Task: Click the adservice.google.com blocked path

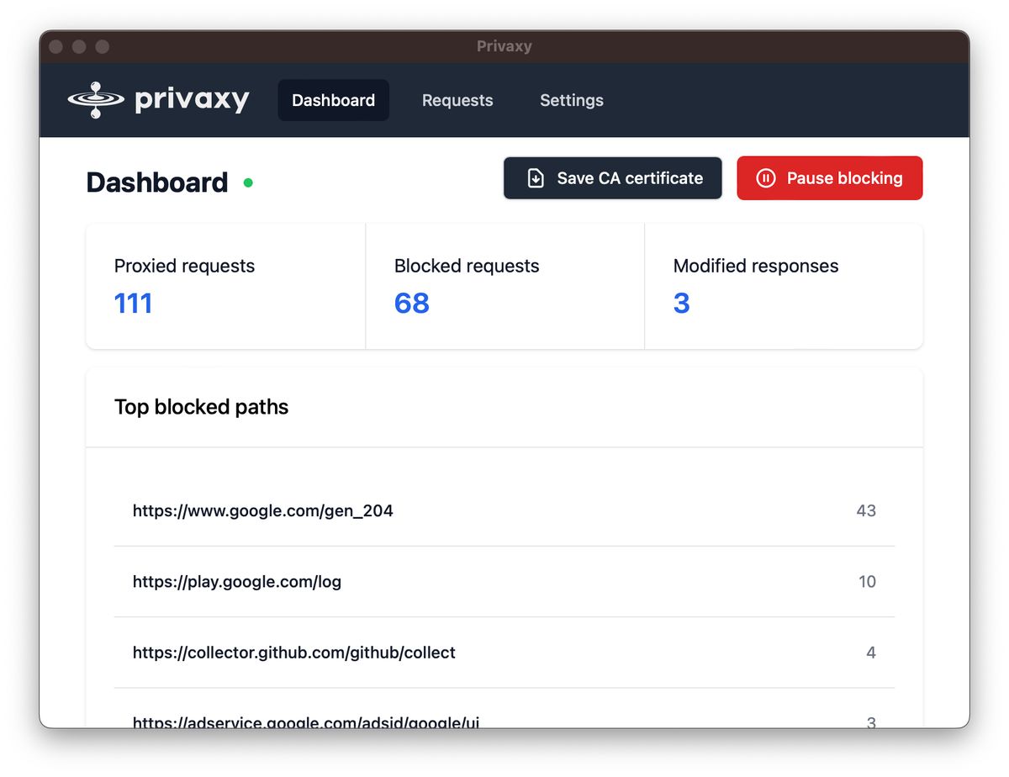Action: tap(306, 721)
